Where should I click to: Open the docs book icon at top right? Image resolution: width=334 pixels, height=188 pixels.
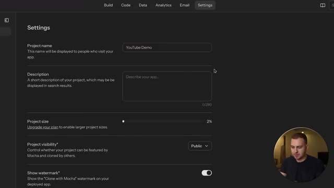coord(323,5)
